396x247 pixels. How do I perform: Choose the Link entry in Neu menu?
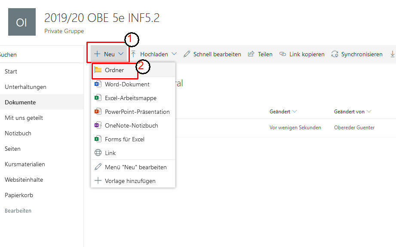click(133, 152)
